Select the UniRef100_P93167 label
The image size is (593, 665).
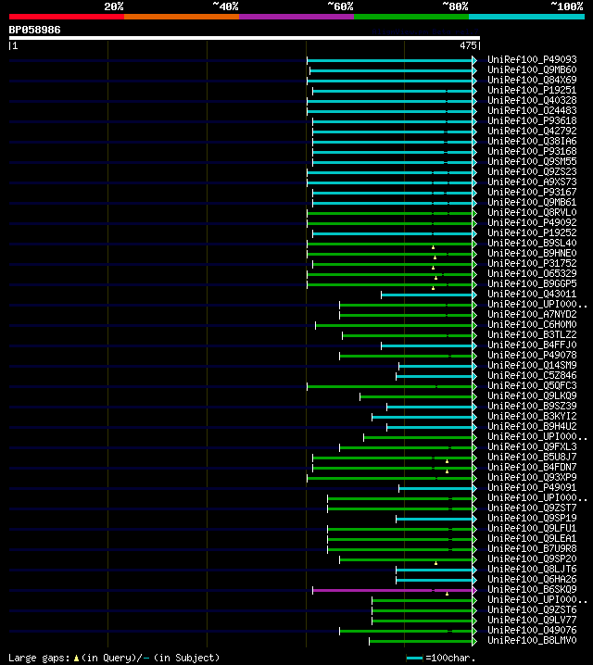[x=532, y=192]
